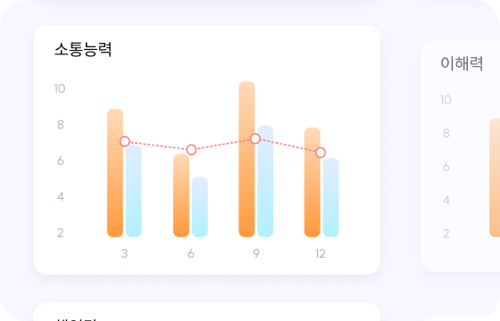Select the tallest orange bar at month 9
Viewport: 500px width, 321px height.
click(x=246, y=160)
